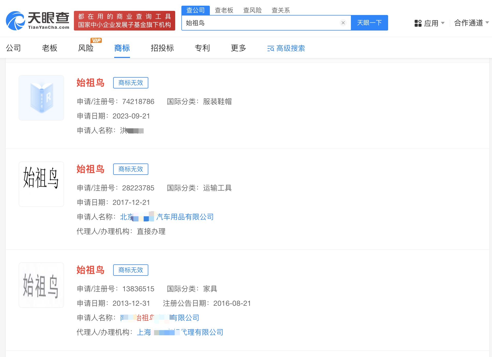Image resolution: width=492 pixels, height=357 pixels.
Task: Click application date 2017-12-21
Action: pos(131,202)
